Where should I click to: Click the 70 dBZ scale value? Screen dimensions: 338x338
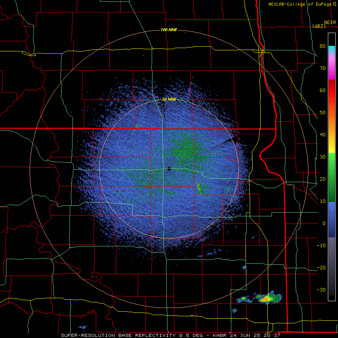pyautogui.click(x=323, y=68)
